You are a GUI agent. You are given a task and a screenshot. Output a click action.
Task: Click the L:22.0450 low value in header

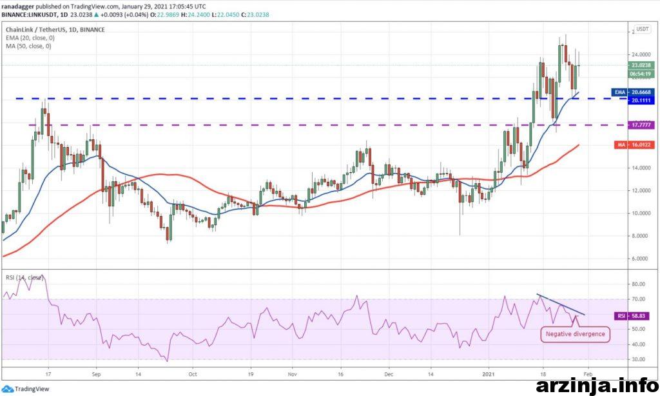[x=225, y=14]
